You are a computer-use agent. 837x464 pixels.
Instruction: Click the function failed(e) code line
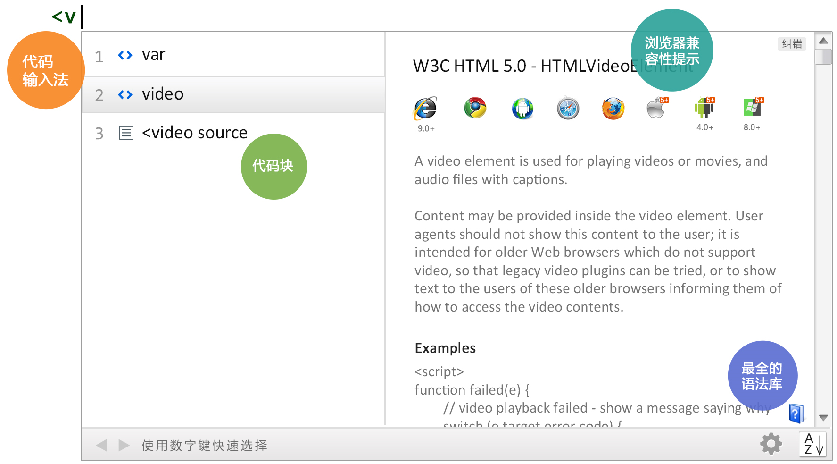(x=472, y=390)
